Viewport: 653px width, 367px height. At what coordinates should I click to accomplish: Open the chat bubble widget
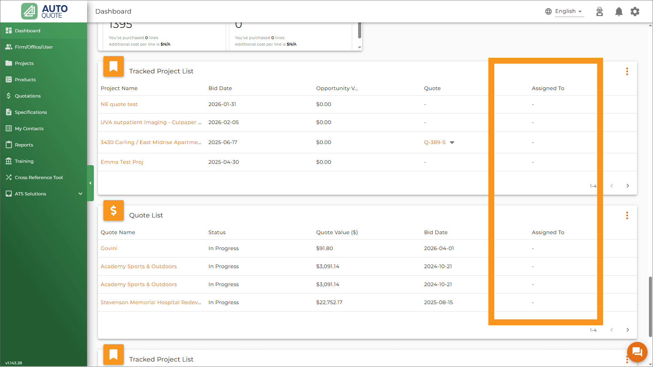click(x=637, y=352)
